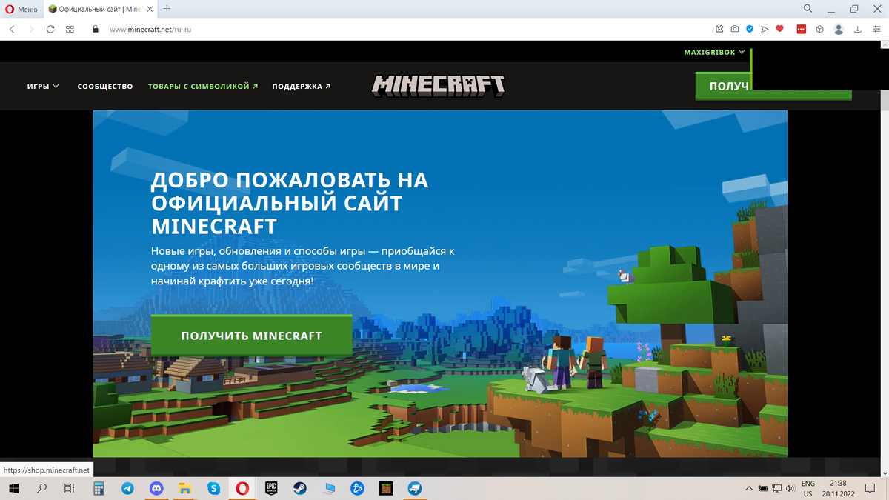889x500 pixels.
Task: Open Discord from taskbar
Action: [x=156, y=488]
